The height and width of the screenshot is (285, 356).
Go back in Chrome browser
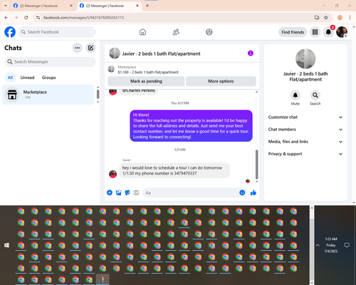(x=6, y=18)
